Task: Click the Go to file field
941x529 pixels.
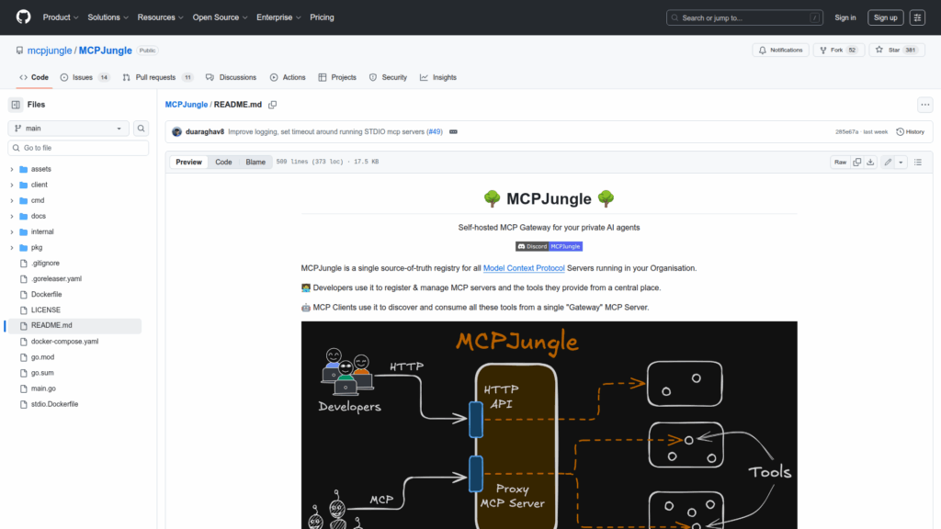Action: 78,148
